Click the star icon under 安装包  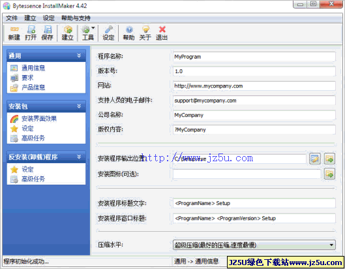pyautogui.click(x=14, y=129)
